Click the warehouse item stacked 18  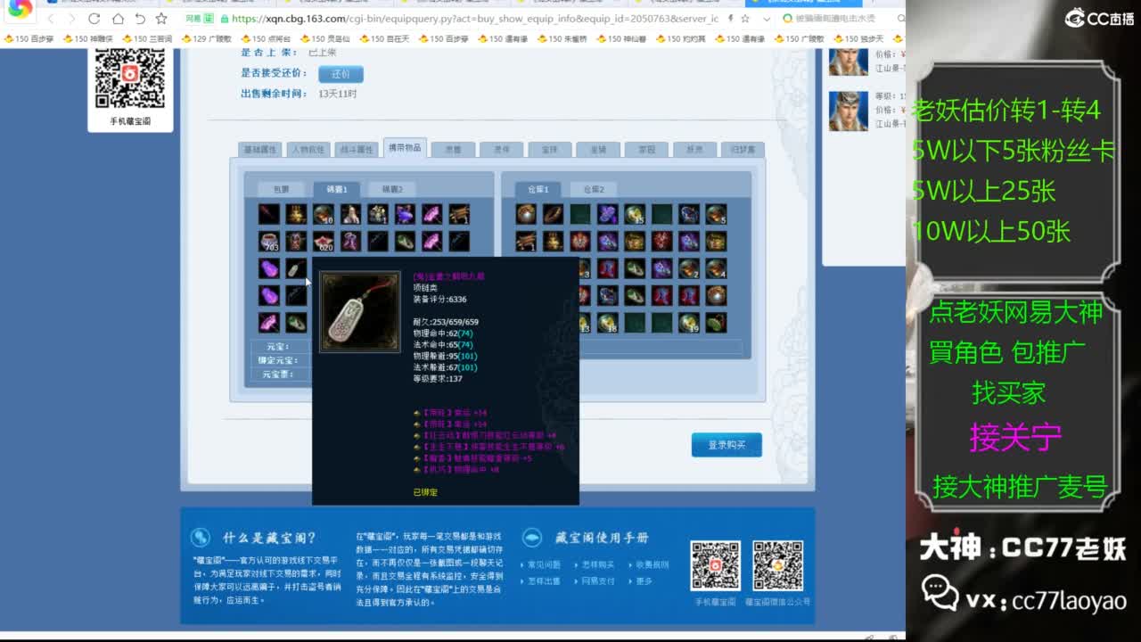pos(608,323)
